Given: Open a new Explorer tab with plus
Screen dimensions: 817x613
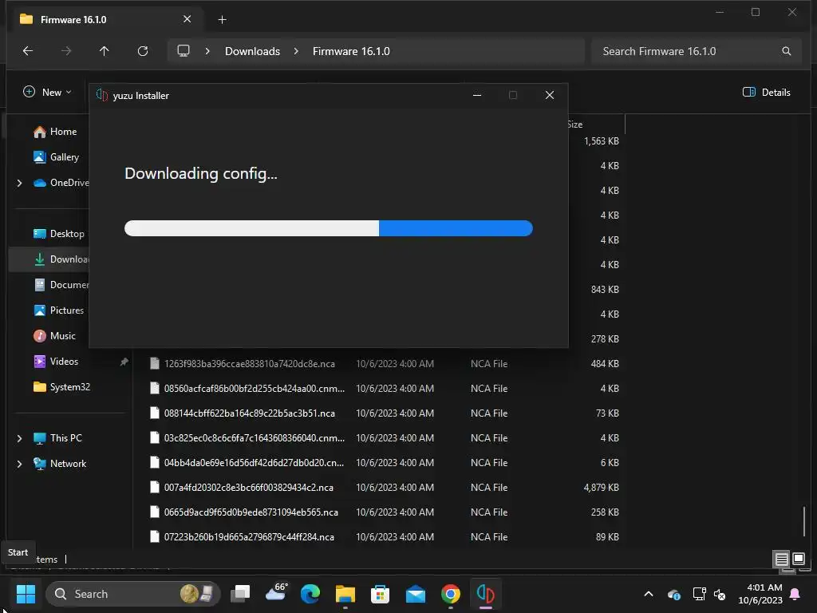Looking at the screenshot, I should coord(222,20).
